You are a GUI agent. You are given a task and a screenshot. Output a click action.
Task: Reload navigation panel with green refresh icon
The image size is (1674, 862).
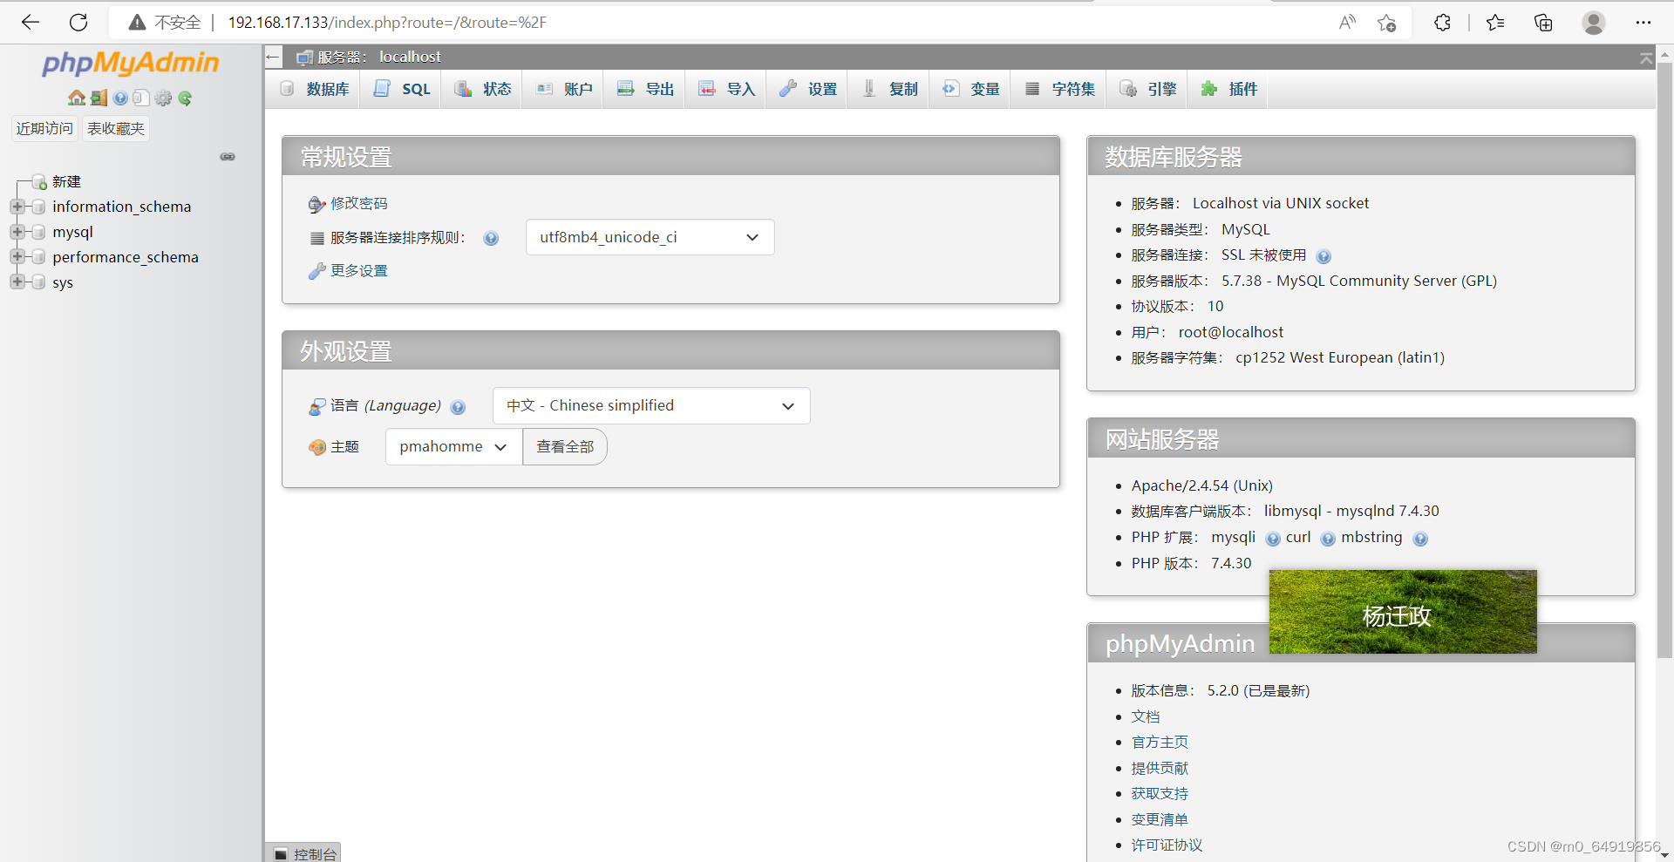[x=185, y=98]
